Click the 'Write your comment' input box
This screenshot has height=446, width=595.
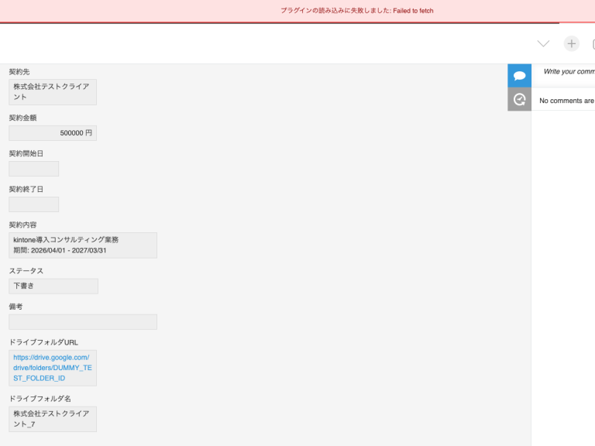[569, 71]
